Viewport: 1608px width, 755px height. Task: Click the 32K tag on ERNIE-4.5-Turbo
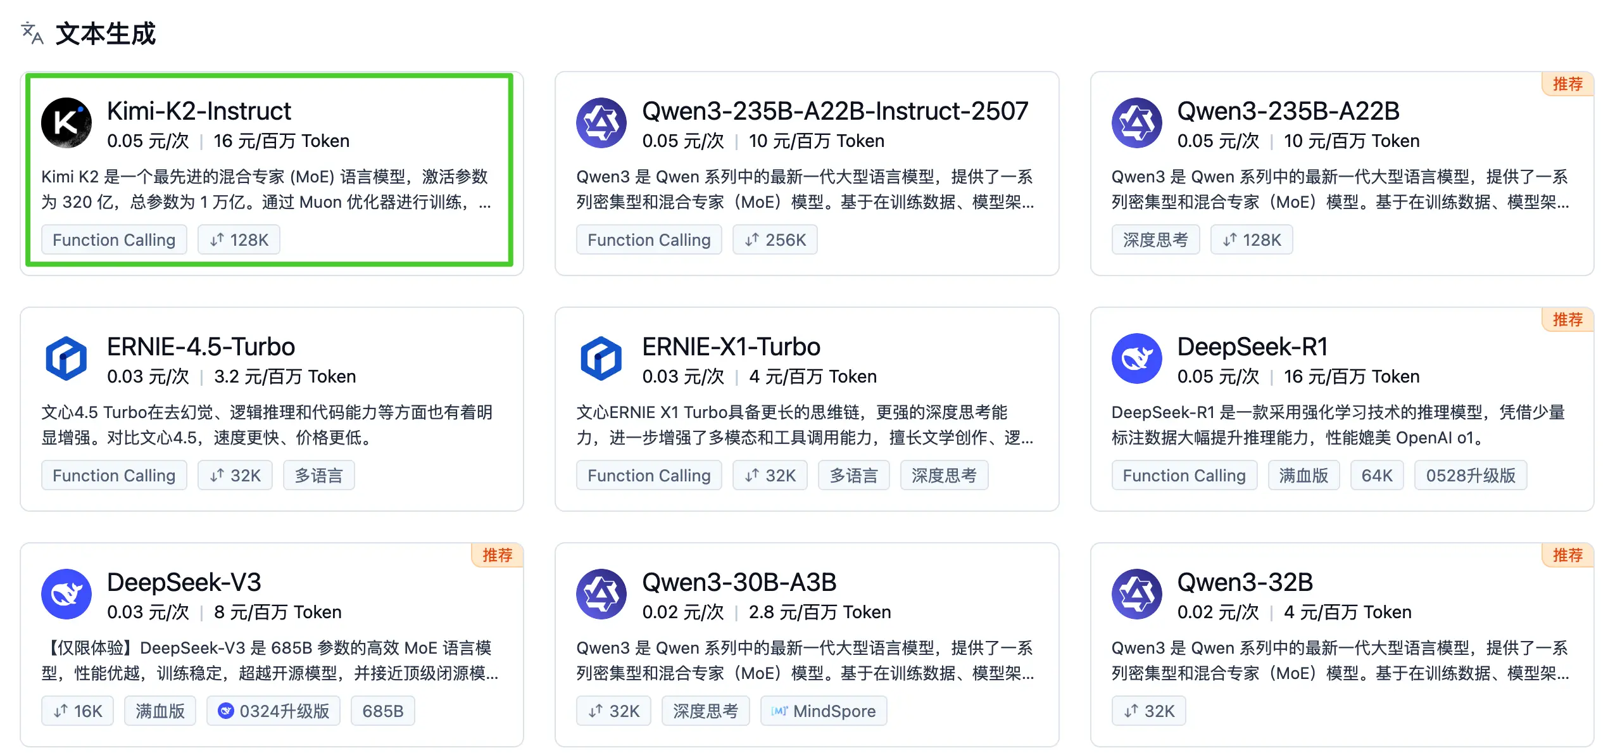tap(235, 475)
